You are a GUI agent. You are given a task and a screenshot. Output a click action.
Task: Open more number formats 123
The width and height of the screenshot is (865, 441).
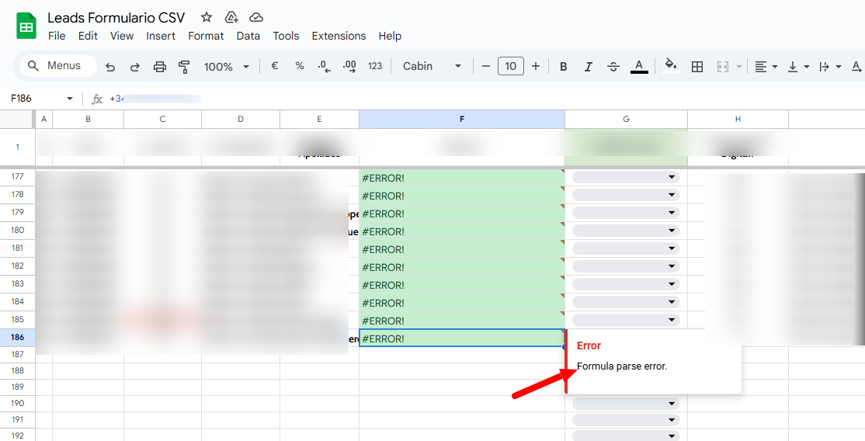point(375,66)
